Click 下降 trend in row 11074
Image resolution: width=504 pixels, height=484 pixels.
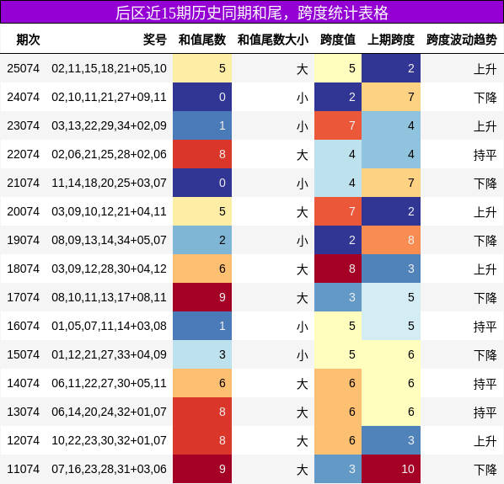point(485,470)
